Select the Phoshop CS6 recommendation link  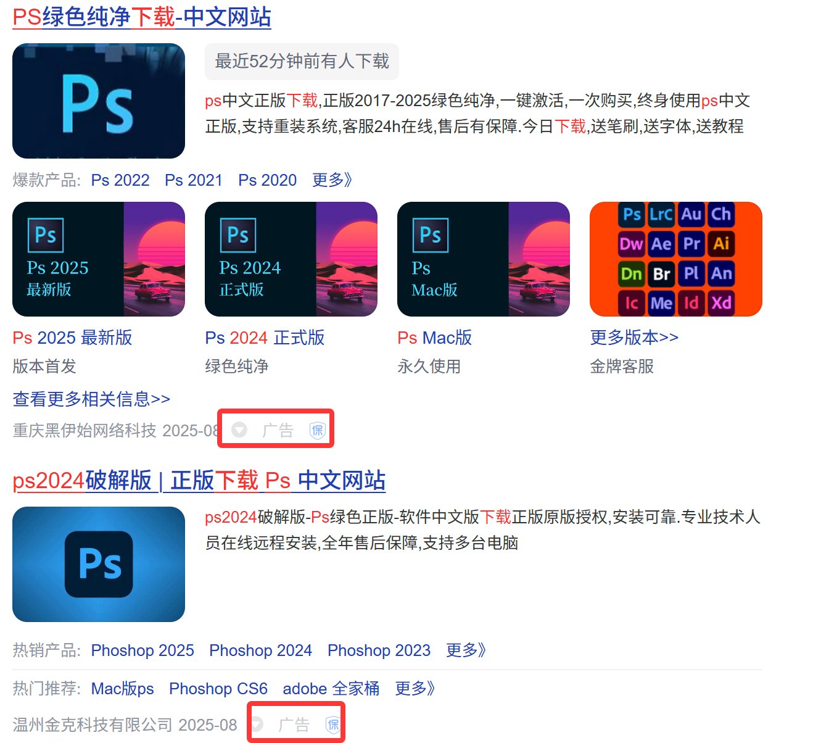pos(218,689)
